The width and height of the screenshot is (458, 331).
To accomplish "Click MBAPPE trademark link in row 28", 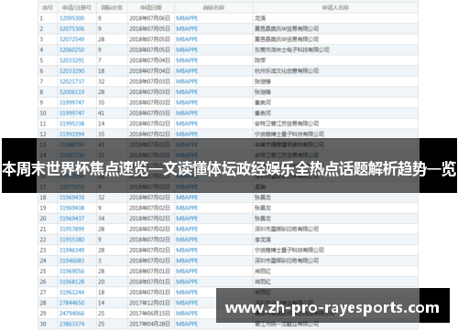I will (x=187, y=303).
